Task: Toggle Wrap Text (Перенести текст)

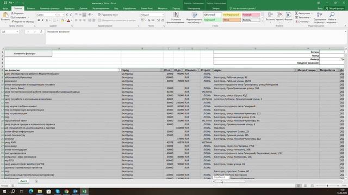Action: click(108, 15)
